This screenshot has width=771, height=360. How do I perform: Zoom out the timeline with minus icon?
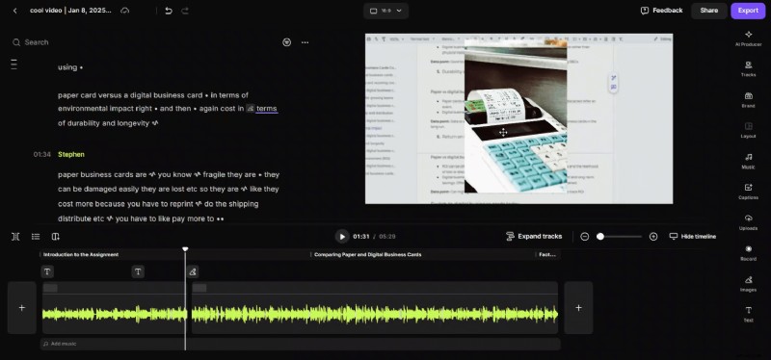585,237
